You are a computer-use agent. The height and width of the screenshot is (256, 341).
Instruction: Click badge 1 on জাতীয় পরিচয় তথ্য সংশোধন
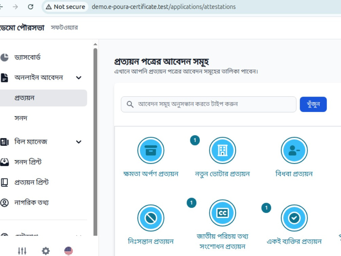click(x=192, y=203)
